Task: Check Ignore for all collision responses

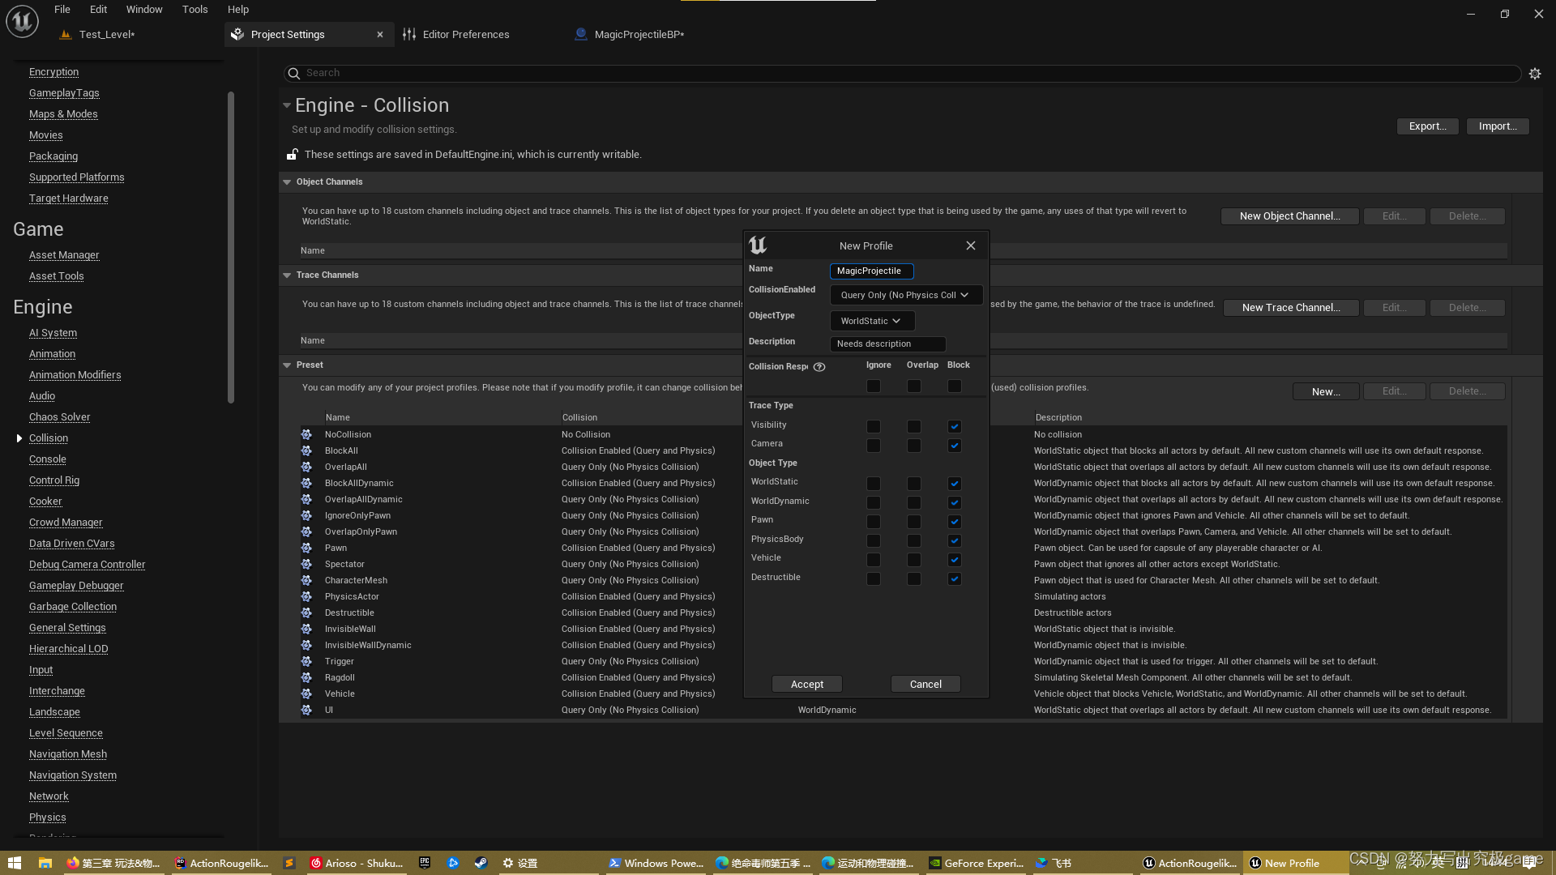Action: [874, 386]
